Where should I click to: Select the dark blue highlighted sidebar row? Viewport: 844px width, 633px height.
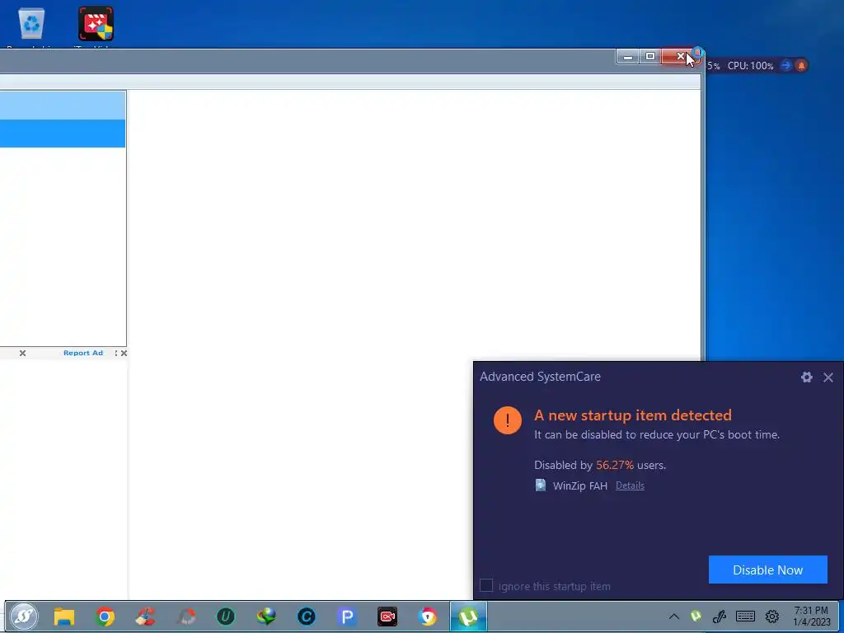pos(63,134)
